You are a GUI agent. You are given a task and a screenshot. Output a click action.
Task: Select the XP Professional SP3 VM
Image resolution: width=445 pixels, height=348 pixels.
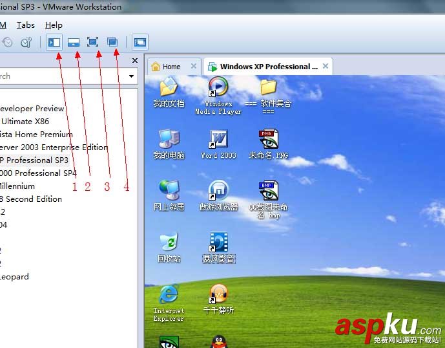(x=34, y=160)
